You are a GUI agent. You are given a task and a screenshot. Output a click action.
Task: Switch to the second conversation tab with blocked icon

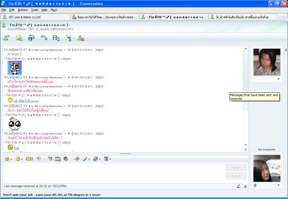click(105, 17)
